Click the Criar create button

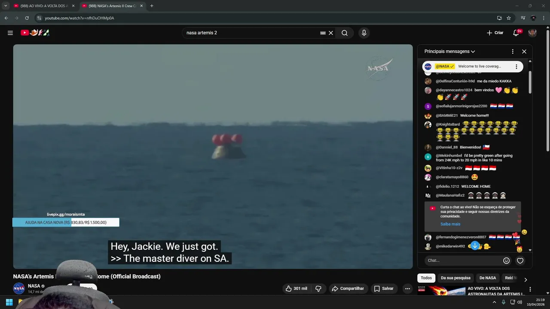[495, 33]
